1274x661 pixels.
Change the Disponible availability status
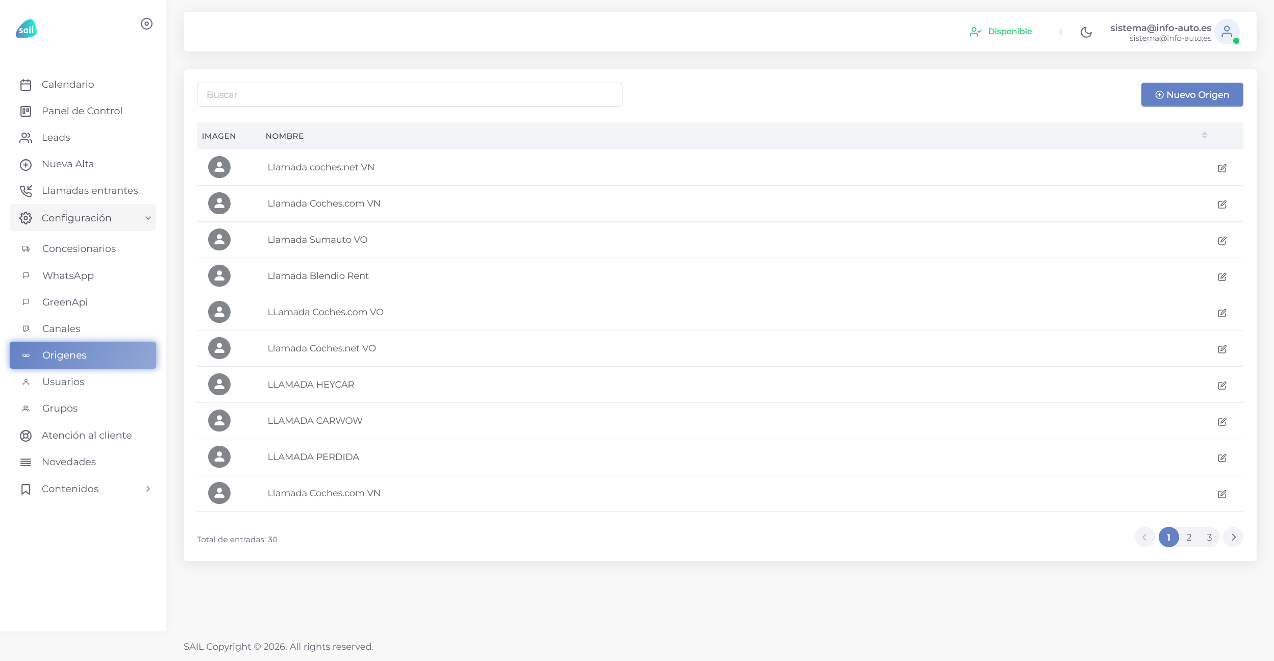click(x=1001, y=32)
